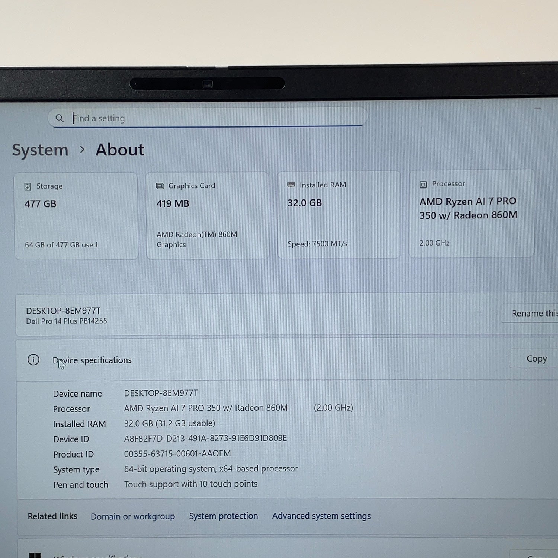Select the DESKTOP-8EM977T device name value
Image resolution: width=558 pixels, height=558 pixels.
[161, 393]
